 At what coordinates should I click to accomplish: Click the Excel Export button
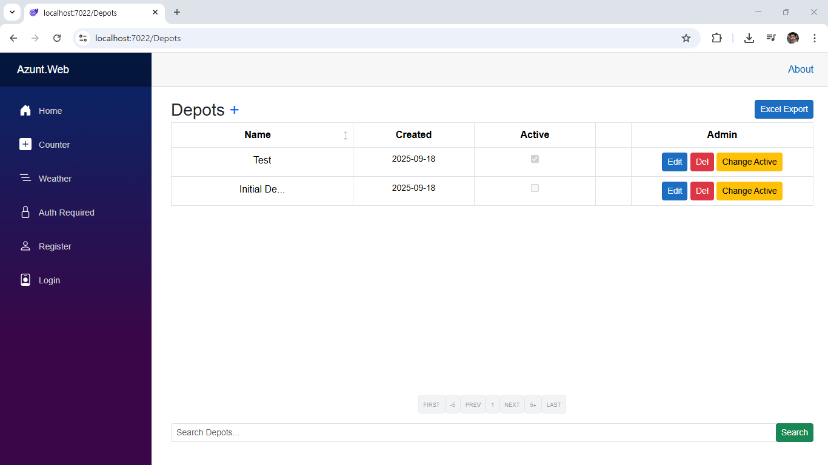[784, 110]
